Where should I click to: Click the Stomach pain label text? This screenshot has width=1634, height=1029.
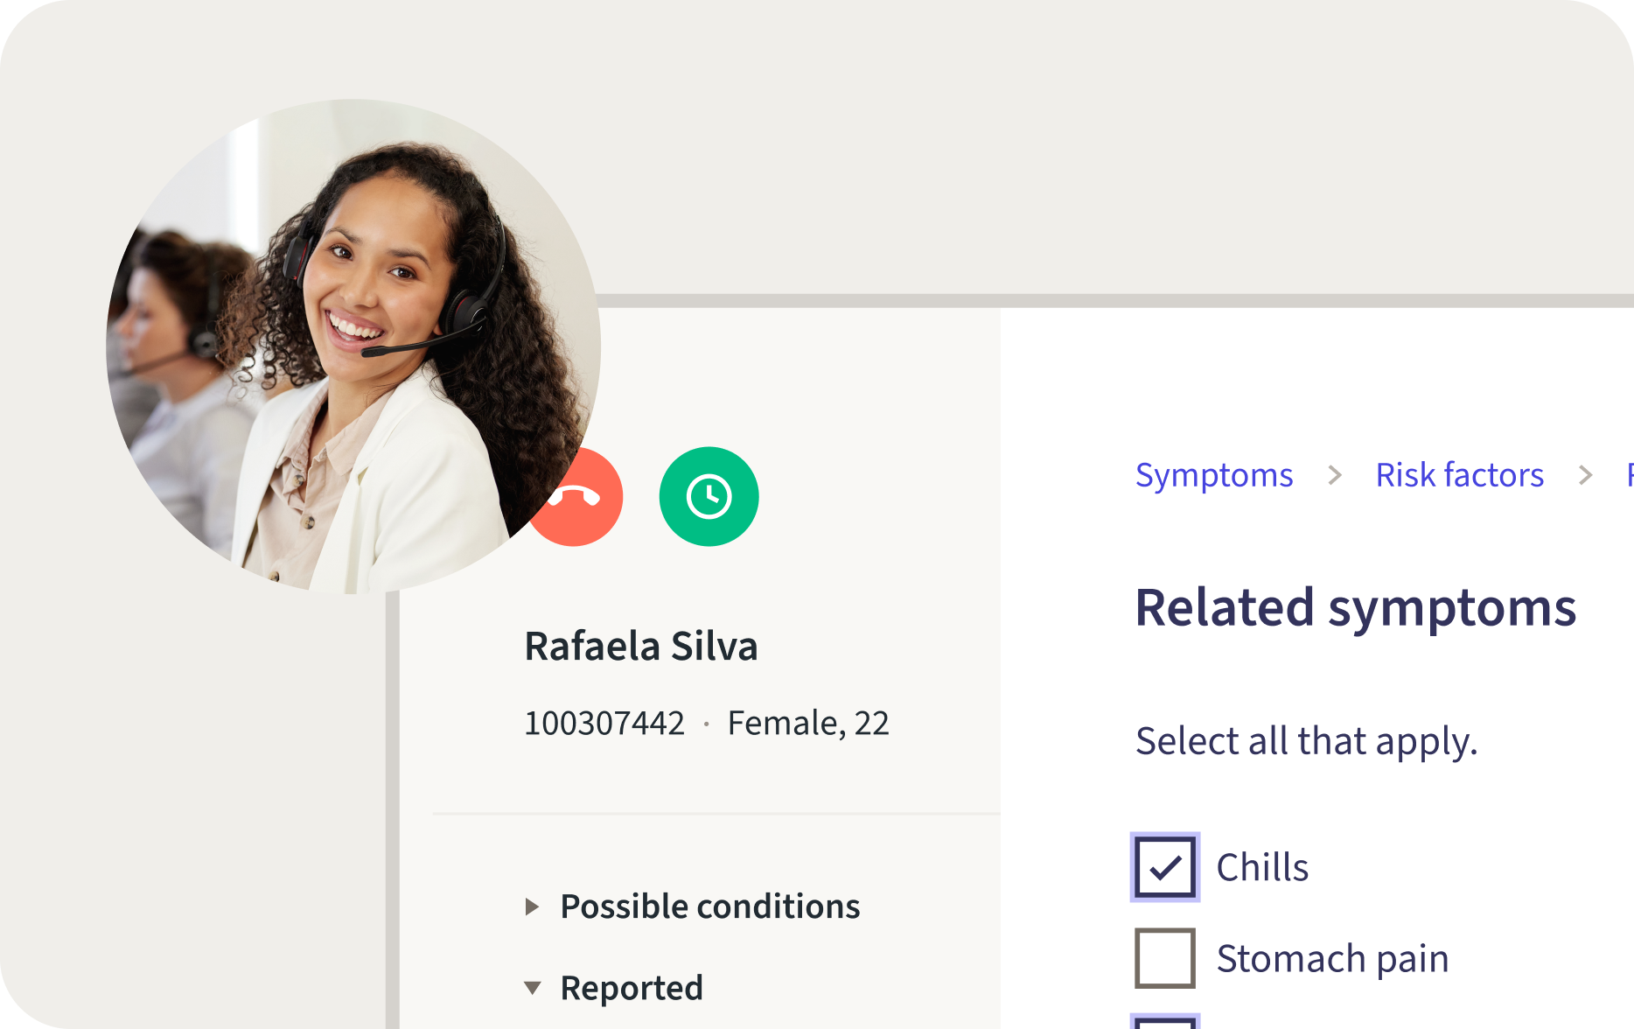[x=1333, y=956]
